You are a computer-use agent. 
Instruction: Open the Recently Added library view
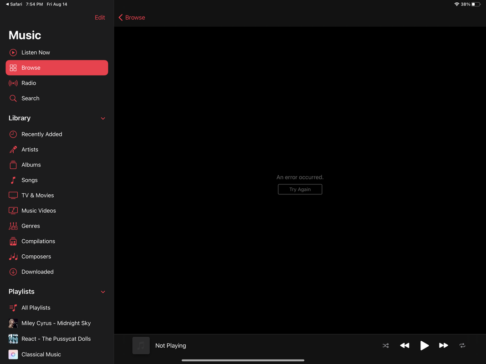pos(57,134)
